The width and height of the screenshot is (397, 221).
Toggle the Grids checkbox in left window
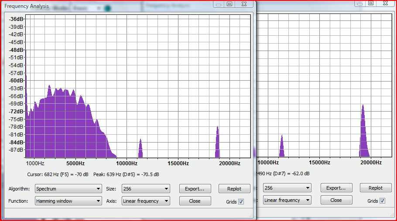(241, 201)
